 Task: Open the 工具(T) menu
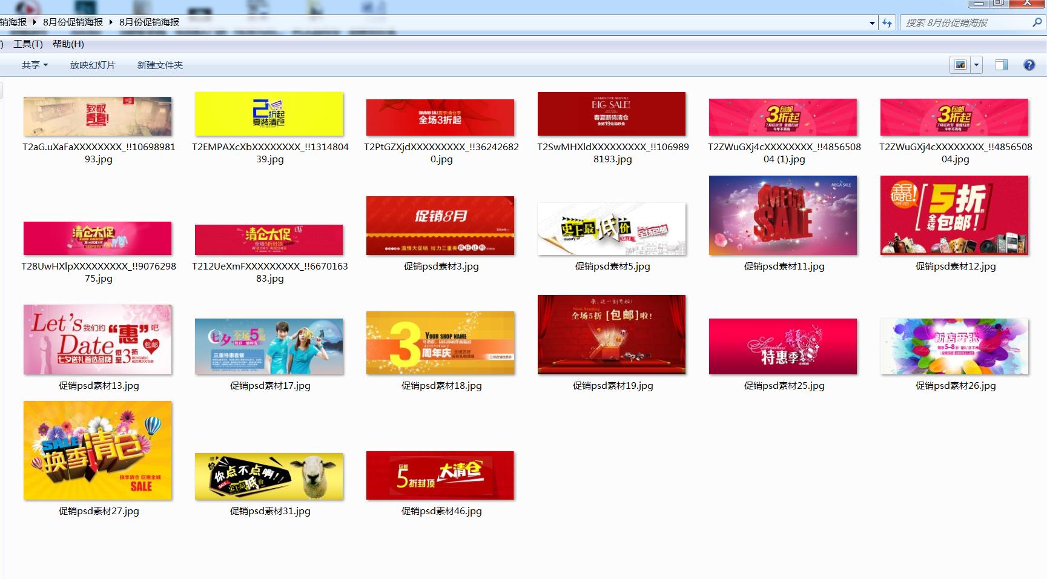pyautogui.click(x=28, y=44)
